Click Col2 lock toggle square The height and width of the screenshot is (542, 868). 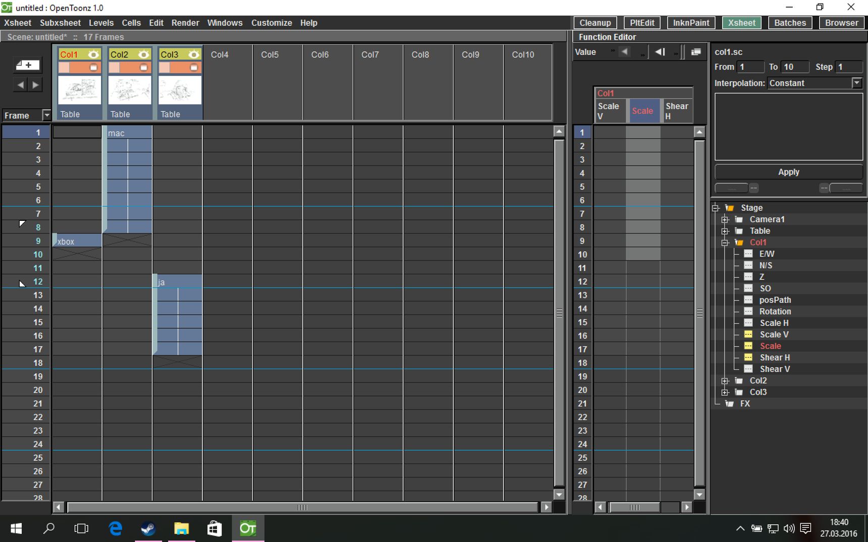click(114, 67)
